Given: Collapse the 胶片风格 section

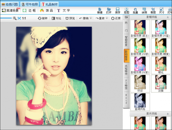Looking at the screenshot, I should (x=168, y=114).
